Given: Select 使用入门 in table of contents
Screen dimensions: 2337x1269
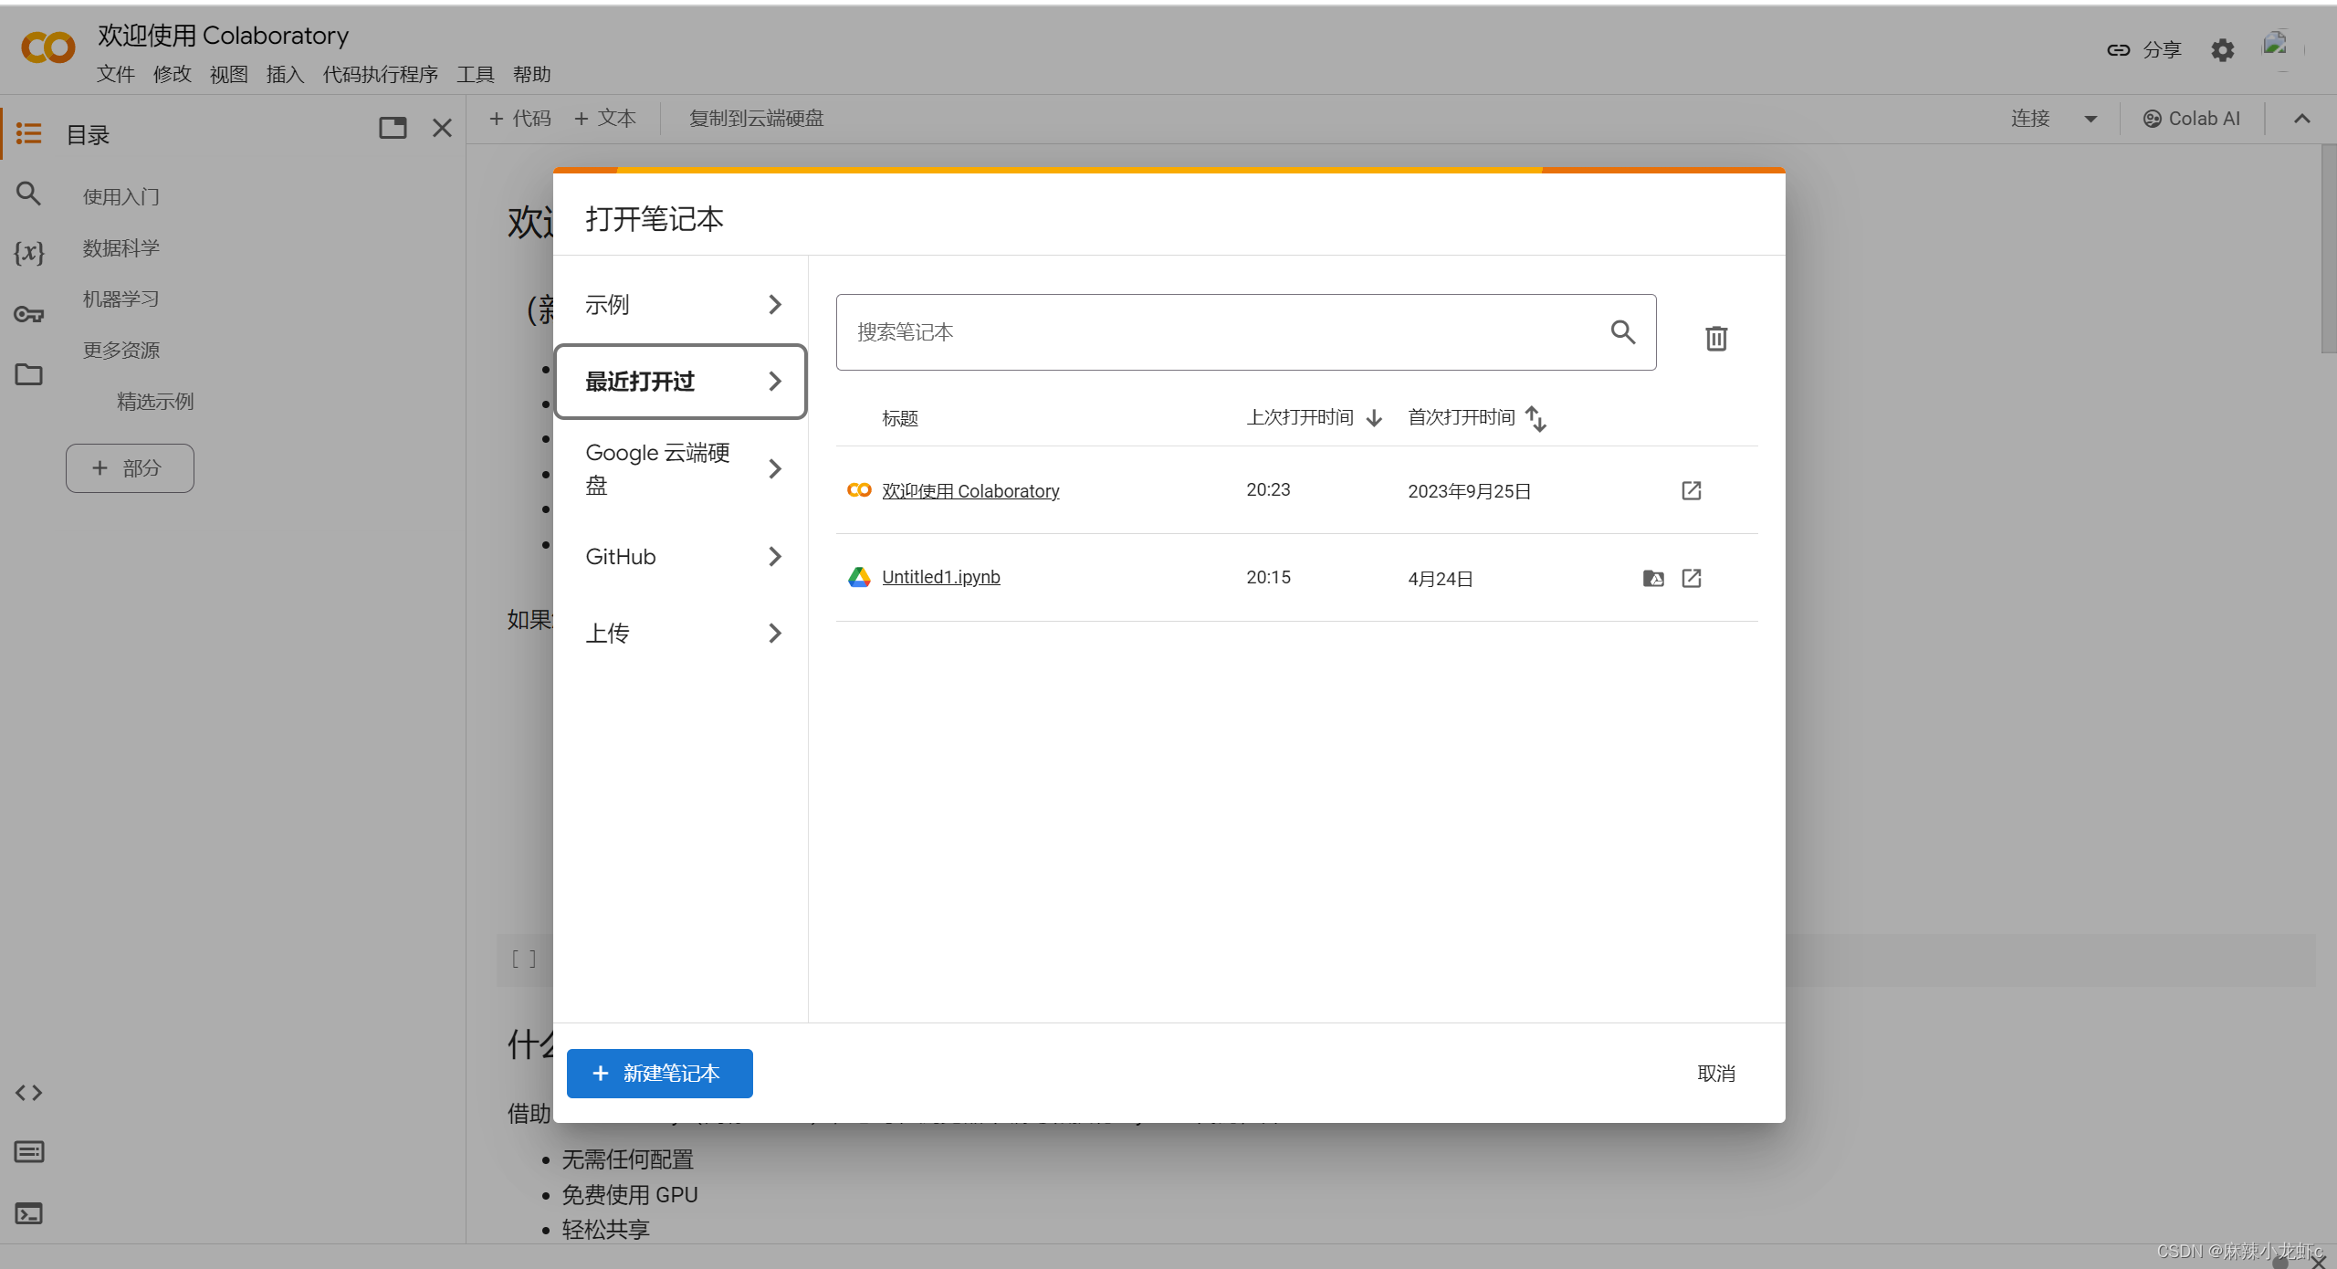Looking at the screenshot, I should 121,197.
